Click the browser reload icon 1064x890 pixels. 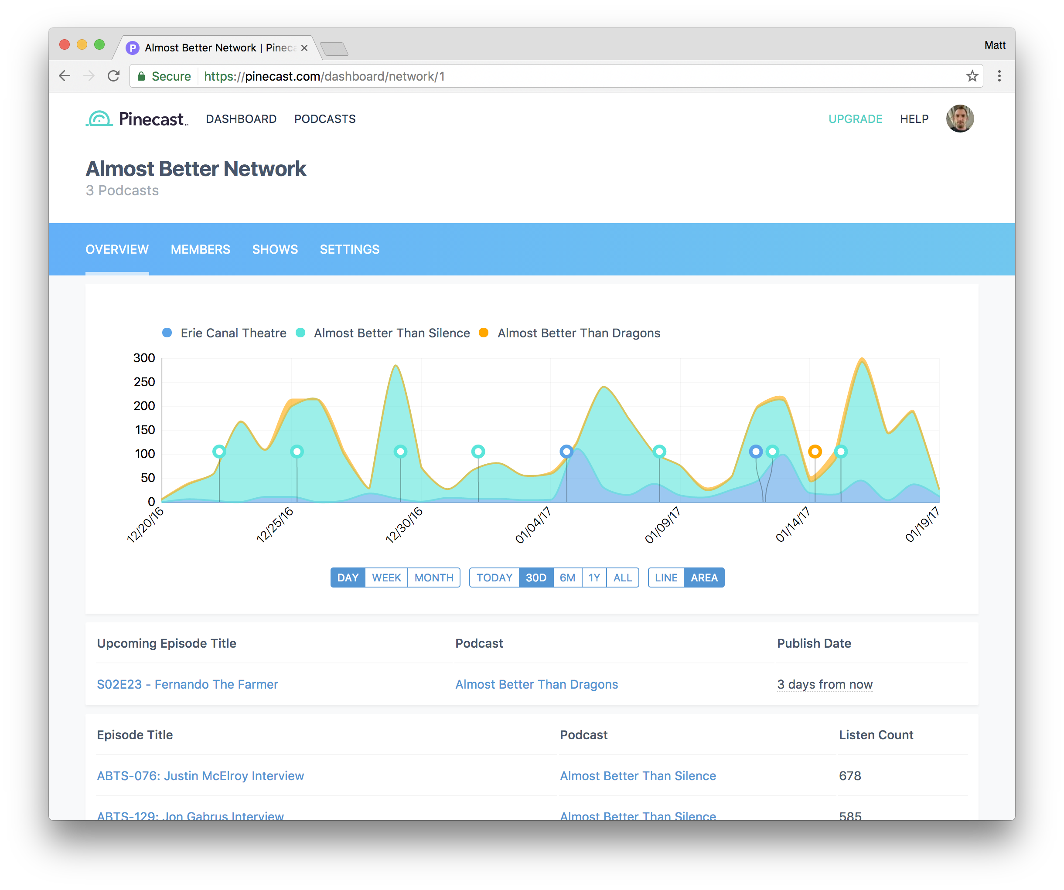tap(113, 76)
